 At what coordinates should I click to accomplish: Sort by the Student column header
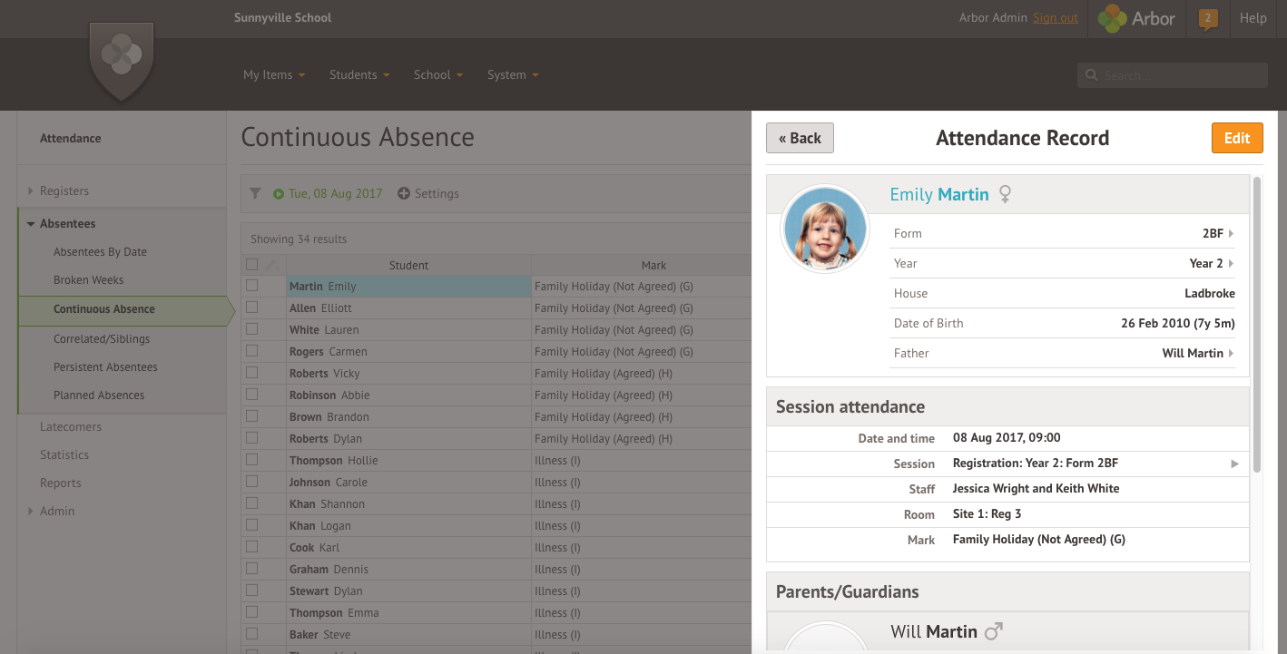pos(408,265)
